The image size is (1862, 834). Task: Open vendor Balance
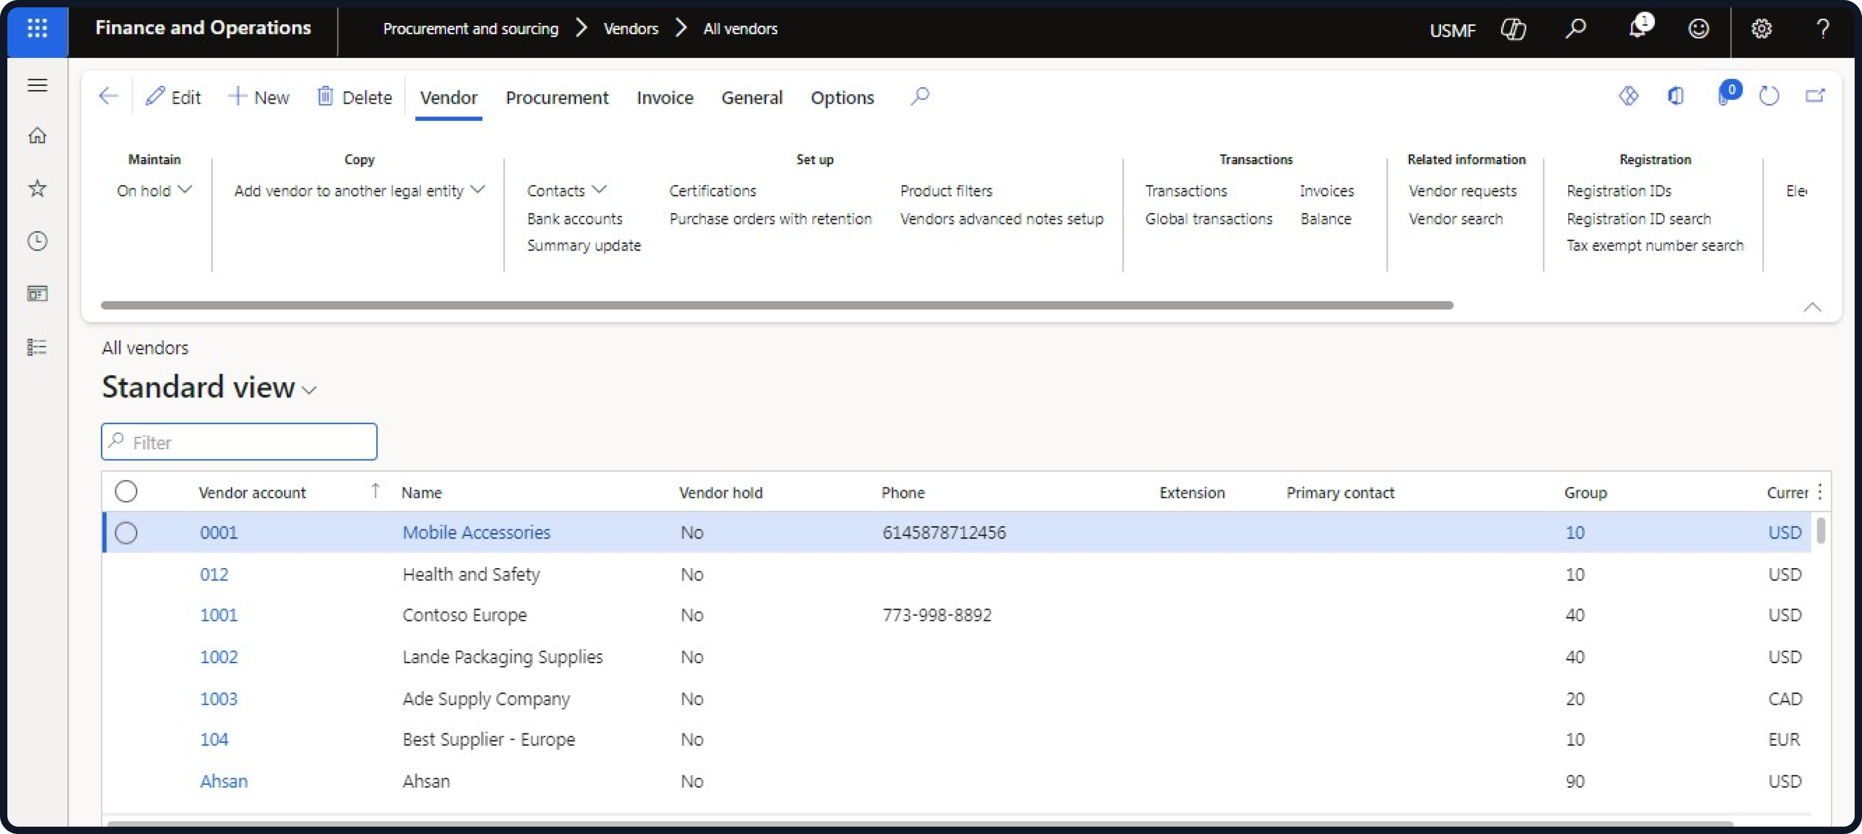click(1326, 219)
